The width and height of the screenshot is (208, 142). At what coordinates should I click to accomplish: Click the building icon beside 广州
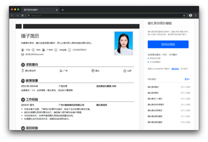point(61,71)
